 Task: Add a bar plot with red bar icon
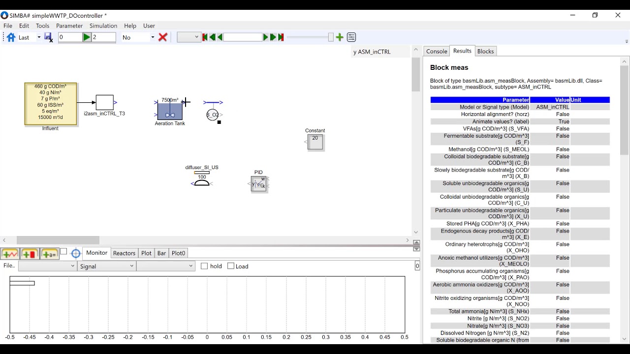coord(30,254)
